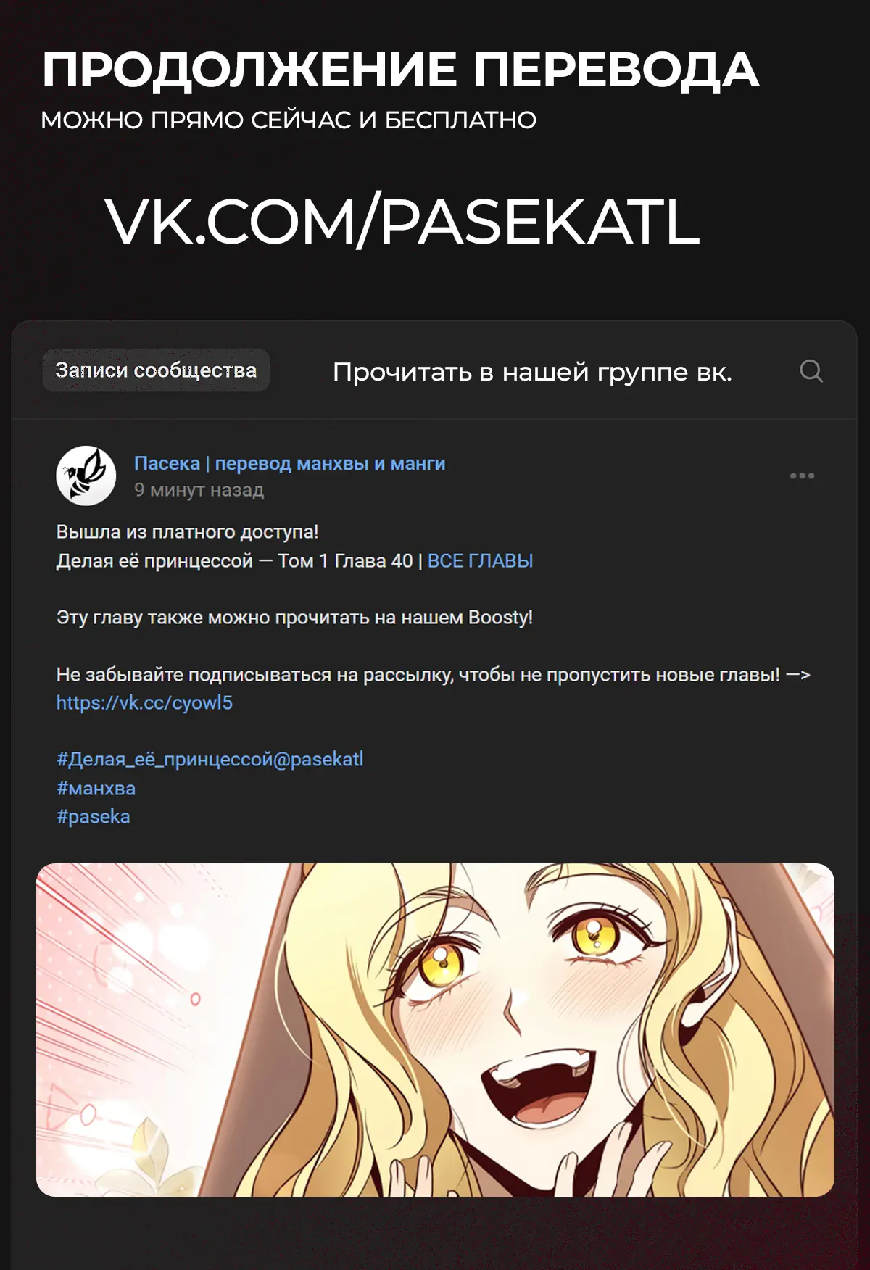The width and height of the screenshot is (870, 1270).
Task: Click the Вышла из платного доступа! line
Action: (x=188, y=532)
